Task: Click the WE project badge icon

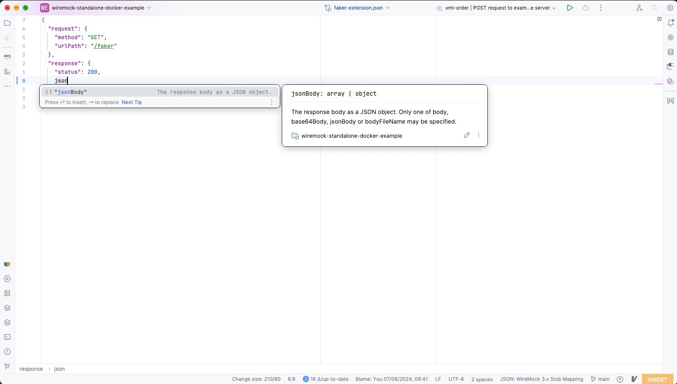Action: coord(45,8)
